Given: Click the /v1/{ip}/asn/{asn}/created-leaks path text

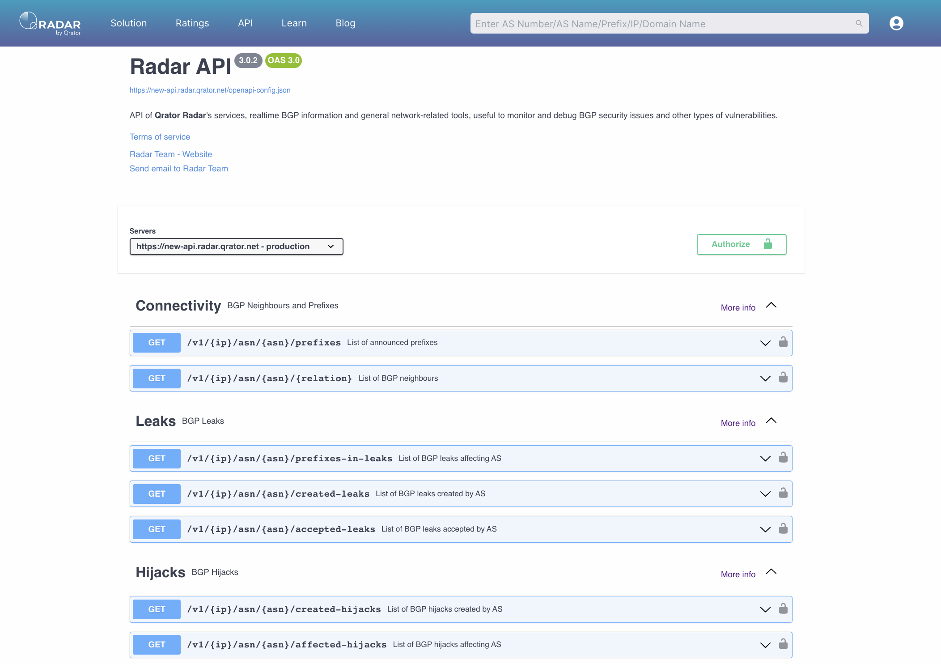Looking at the screenshot, I should (x=278, y=494).
